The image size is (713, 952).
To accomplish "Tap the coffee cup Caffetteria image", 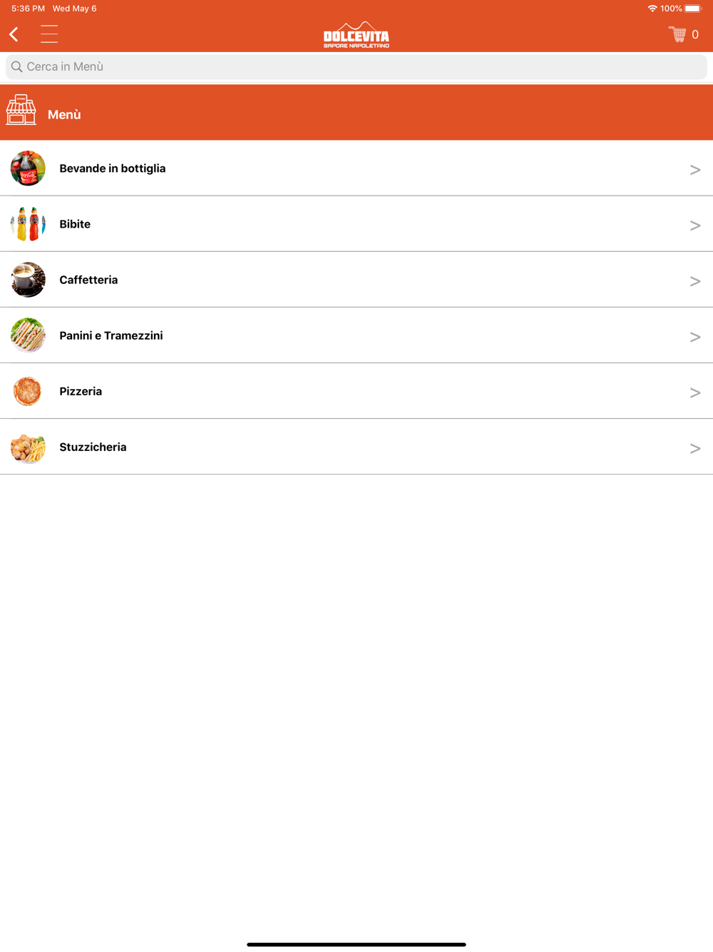I will (x=28, y=280).
